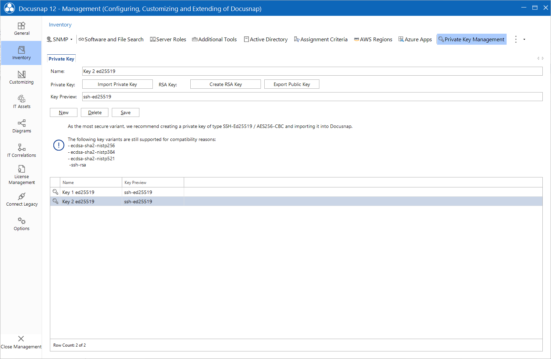Open the Diagrams sidebar section

[x=21, y=126]
